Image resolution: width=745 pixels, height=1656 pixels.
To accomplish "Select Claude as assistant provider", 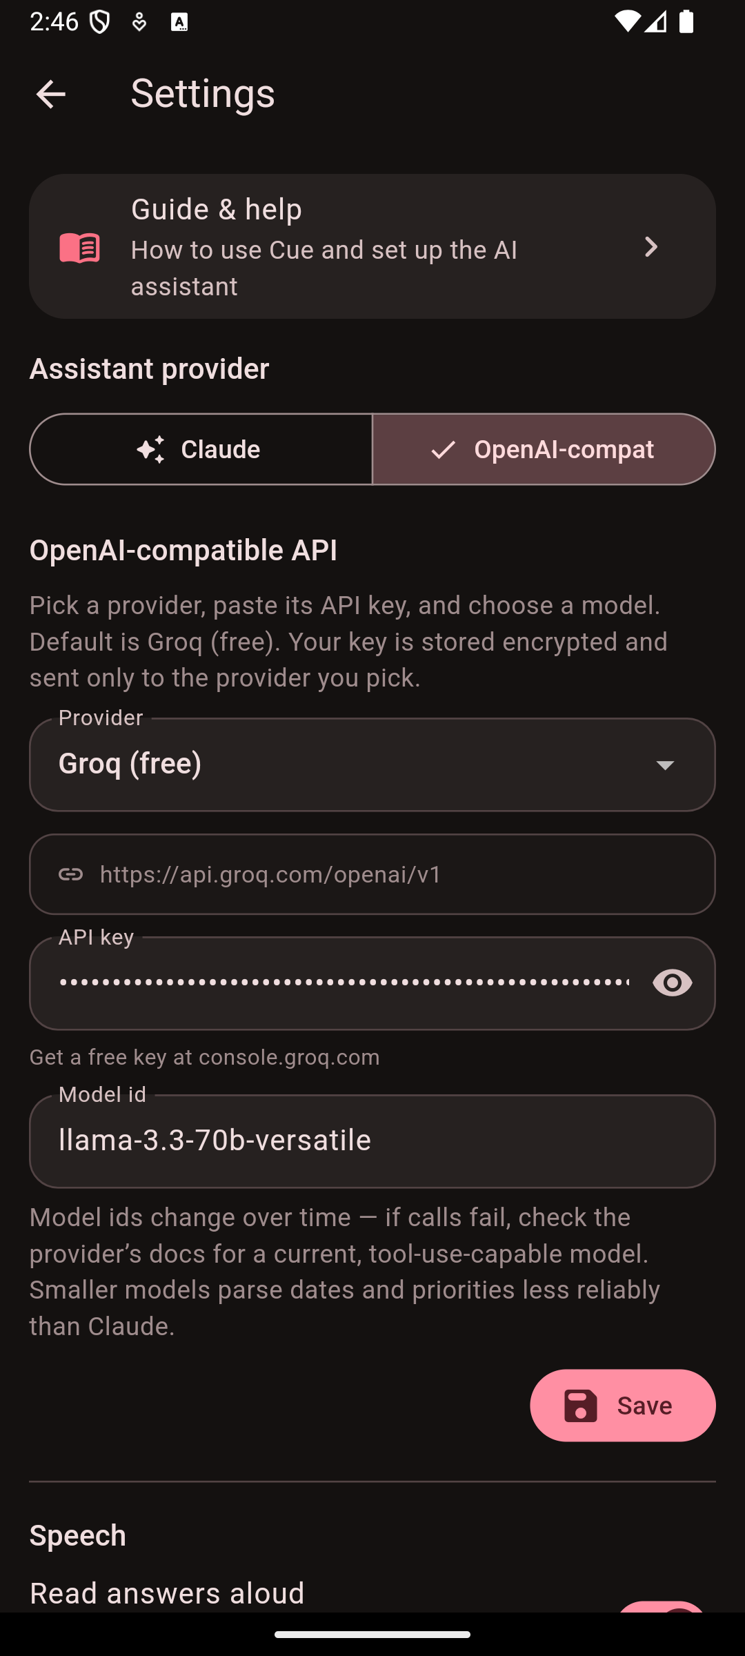I will point(201,449).
